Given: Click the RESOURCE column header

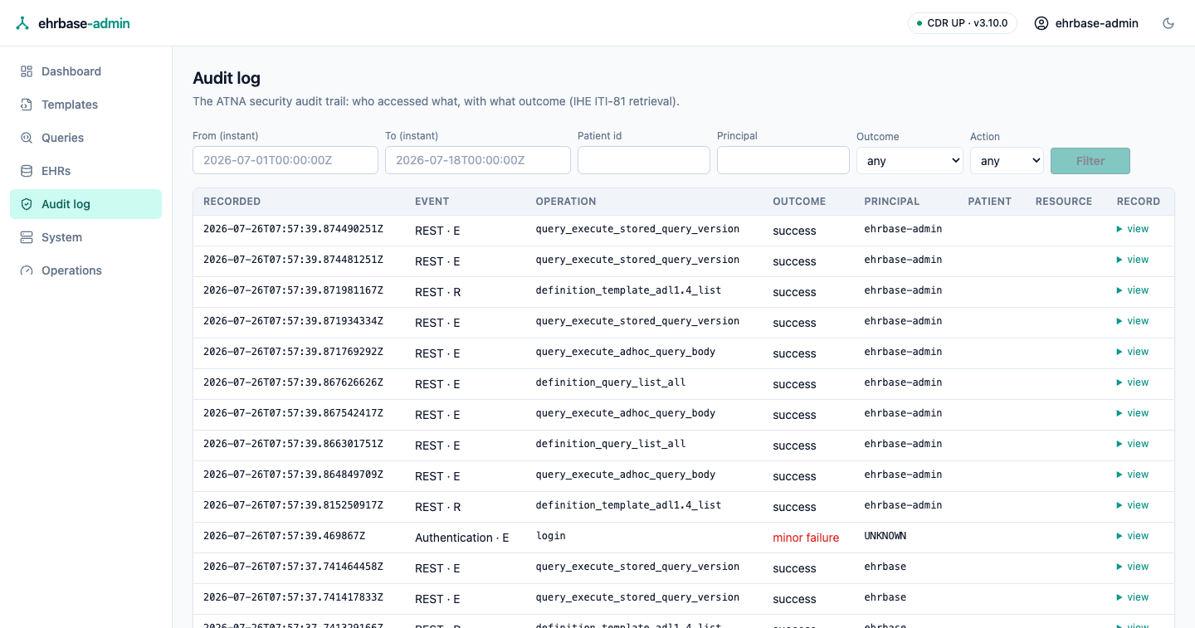Looking at the screenshot, I should pos(1064,202).
